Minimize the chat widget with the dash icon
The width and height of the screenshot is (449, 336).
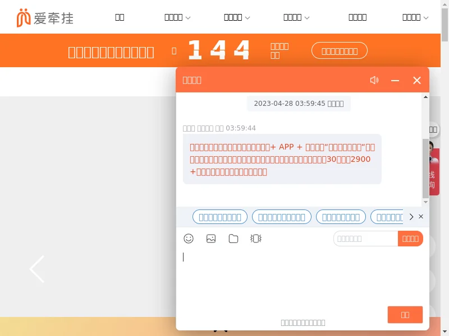point(395,81)
